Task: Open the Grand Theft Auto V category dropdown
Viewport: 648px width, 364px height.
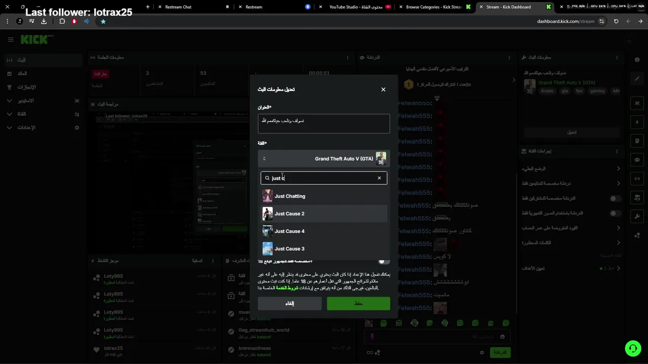Action: coord(324,159)
